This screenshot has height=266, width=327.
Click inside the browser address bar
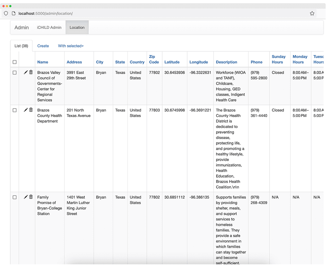point(138,13)
